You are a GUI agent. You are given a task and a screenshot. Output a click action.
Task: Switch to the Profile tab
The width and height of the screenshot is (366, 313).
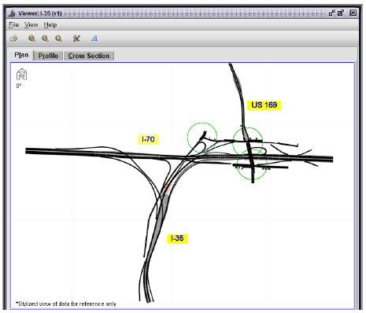(x=48, y=56)
